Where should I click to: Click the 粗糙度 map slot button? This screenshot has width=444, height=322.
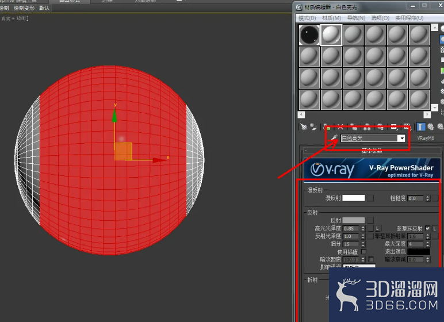pyautogui.click(x=435, y=198)
